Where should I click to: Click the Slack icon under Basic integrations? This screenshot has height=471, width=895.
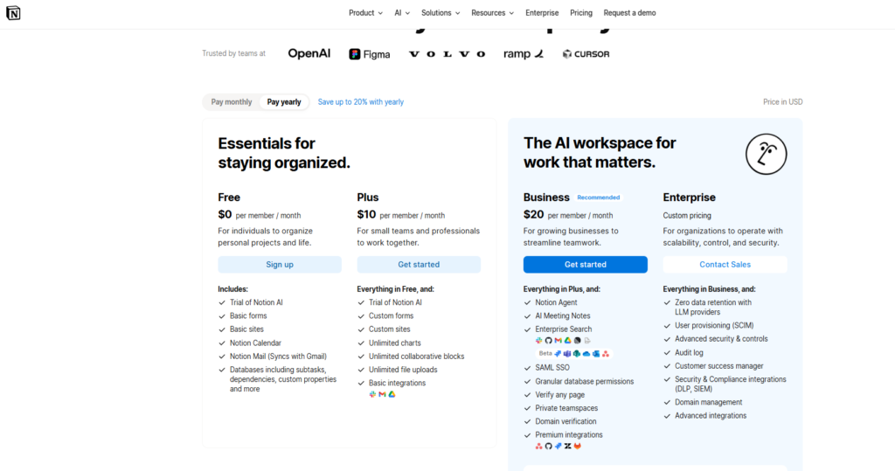(x=372, y=395)
